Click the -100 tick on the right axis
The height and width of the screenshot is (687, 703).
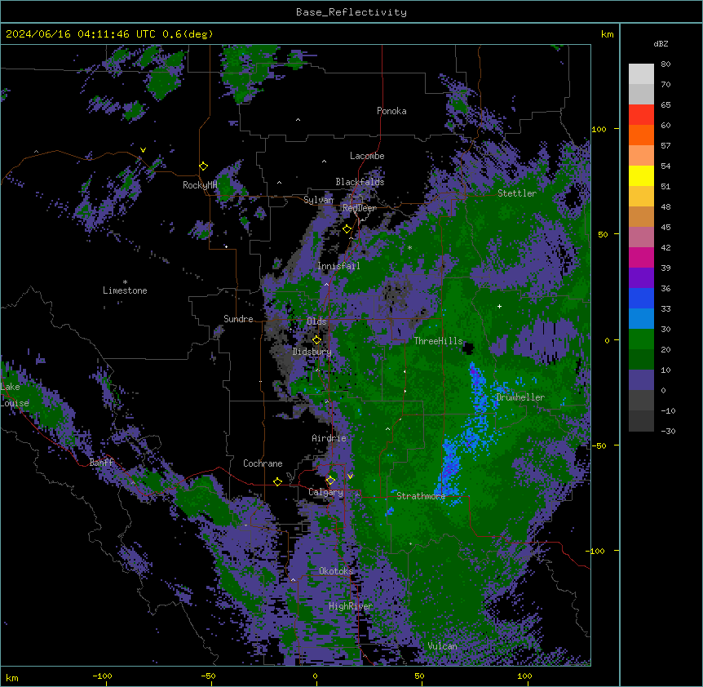coord(596,551)
